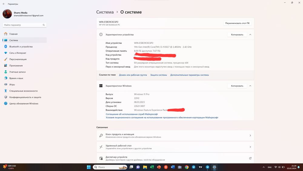
Task: Click the Время и язык globe icon
Action: [5, 78]
